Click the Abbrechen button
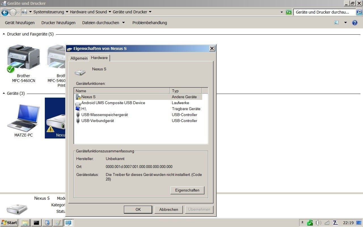Image resolution: width=363 pixels, height=227 pixels. 169,209
